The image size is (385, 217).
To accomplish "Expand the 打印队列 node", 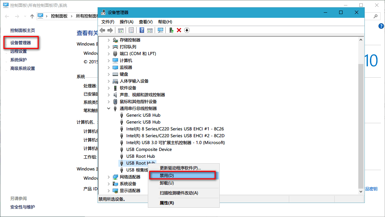I will pyautogui.click(x=108, y=47).
